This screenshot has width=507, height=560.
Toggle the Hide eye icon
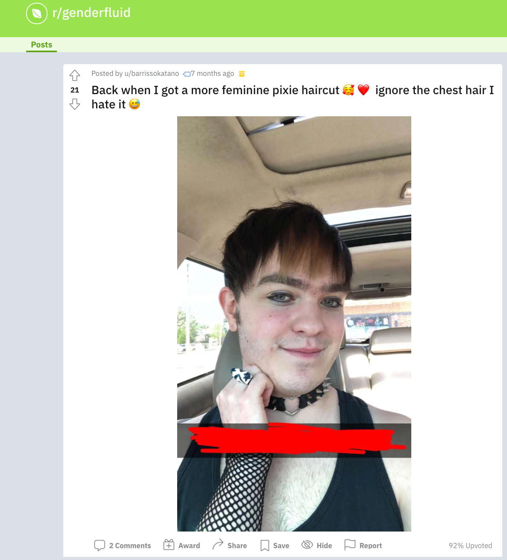tap(307, 545)
